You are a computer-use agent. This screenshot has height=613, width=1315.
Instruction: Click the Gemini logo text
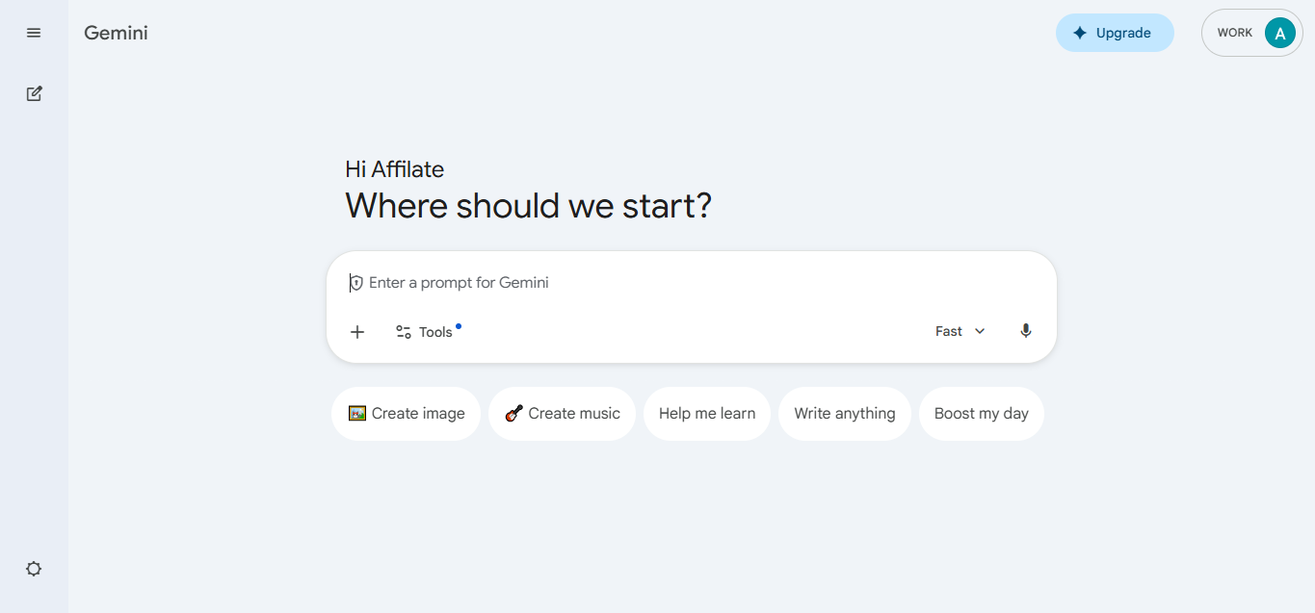point(116,33)
